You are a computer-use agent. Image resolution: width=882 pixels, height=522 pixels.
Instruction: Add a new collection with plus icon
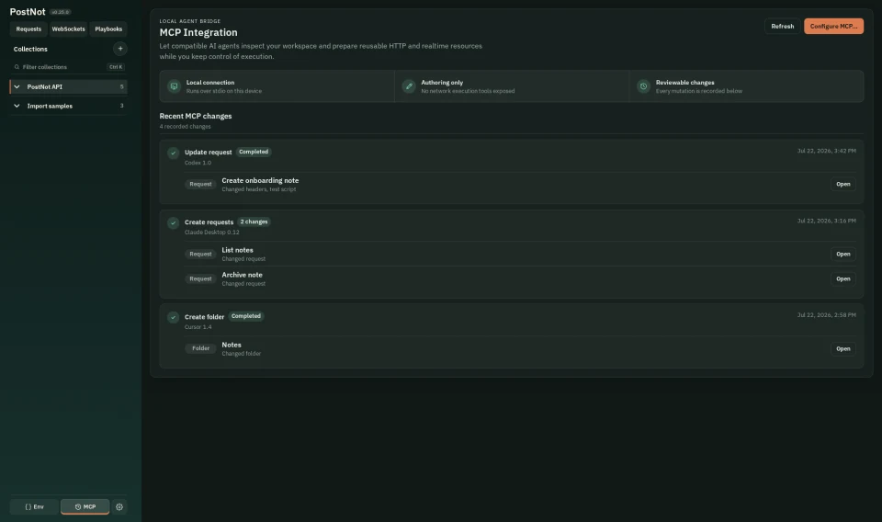click(x=119, y=49)
